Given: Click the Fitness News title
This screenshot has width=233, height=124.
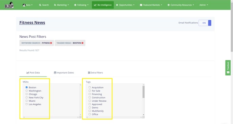Looking at the screenshot, I should pos(32,23).
